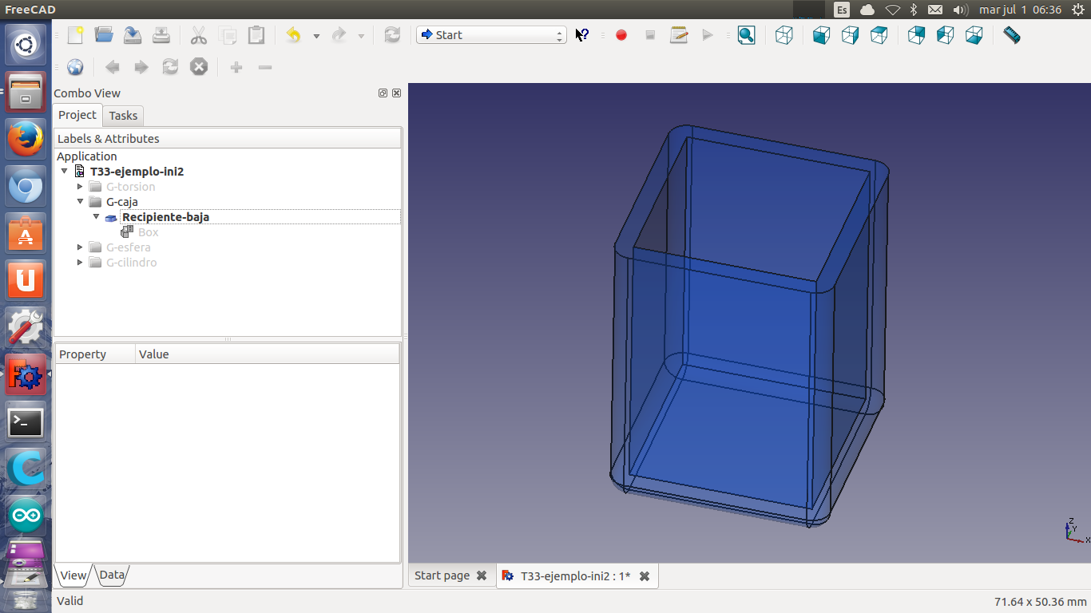Switch to the Data property tab

pos(112,575)
